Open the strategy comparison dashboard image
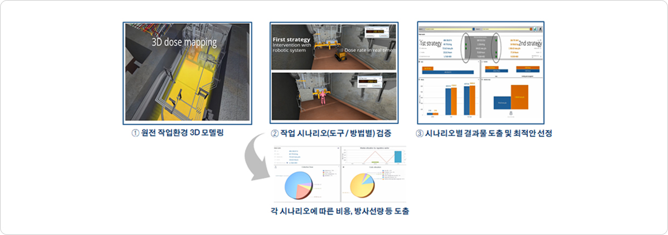The width and height of the screenshot is (668, 235). click(481, 73)
